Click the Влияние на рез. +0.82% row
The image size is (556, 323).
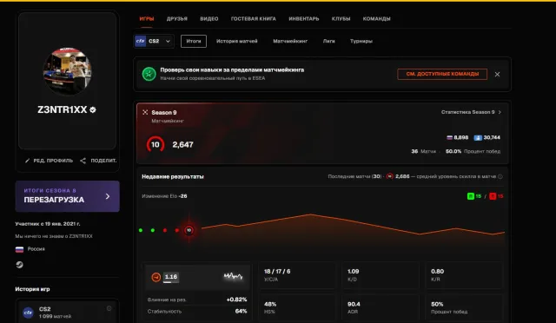pos(197,300)
